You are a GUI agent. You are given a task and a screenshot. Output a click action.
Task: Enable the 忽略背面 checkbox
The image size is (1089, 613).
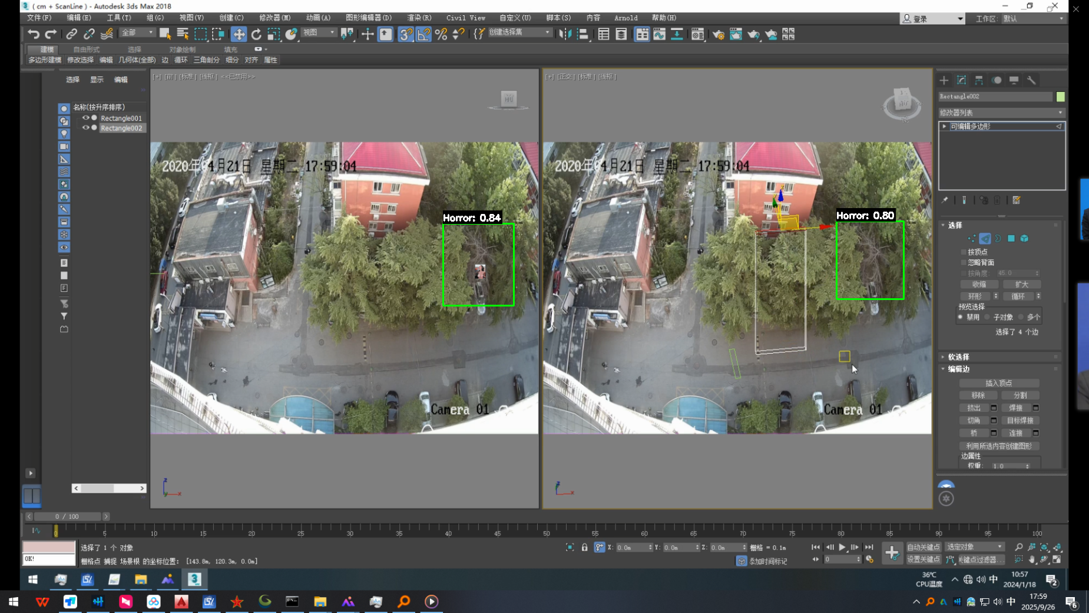[x=964, y=263]
